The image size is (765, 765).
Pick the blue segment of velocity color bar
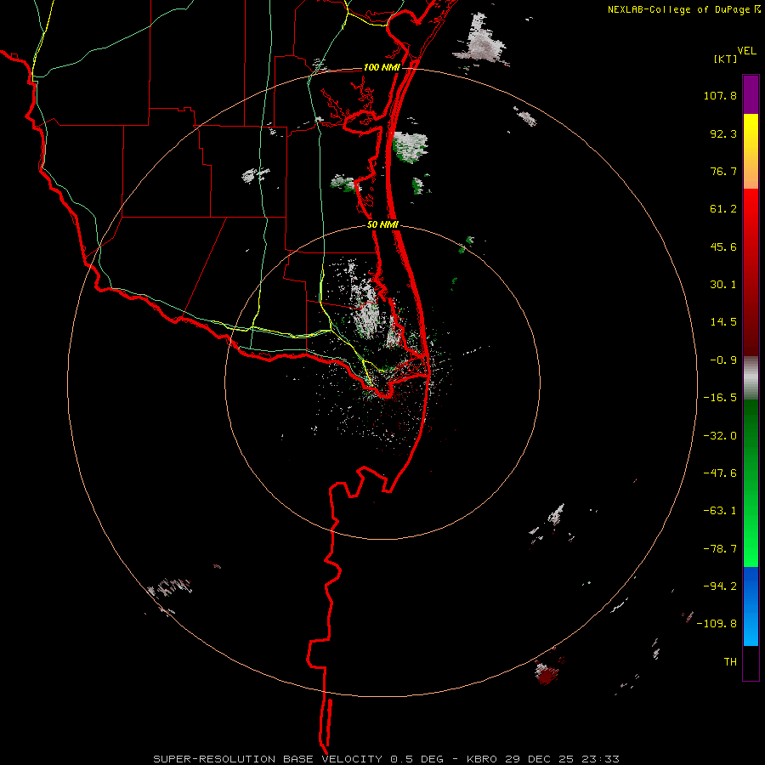[751, 606]
